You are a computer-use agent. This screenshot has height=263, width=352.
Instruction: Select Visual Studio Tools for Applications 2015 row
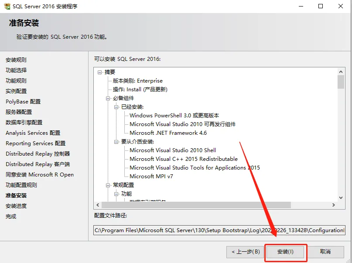(195, 168)
